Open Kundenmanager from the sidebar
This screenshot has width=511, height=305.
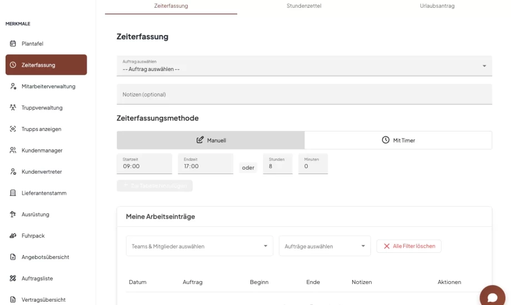tap(46, 150)
